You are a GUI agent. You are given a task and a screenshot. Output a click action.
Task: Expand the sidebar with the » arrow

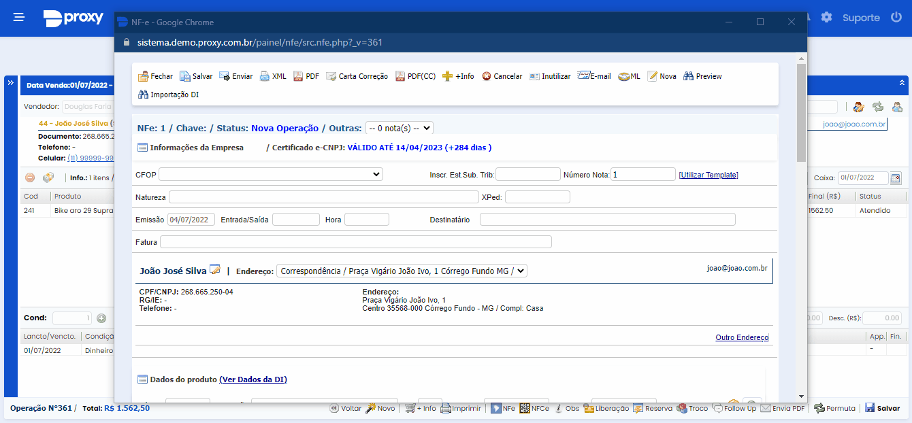(11, 82)
